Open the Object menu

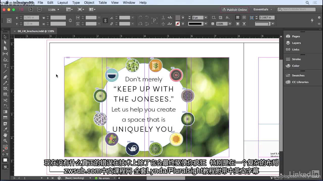(89, 3)
